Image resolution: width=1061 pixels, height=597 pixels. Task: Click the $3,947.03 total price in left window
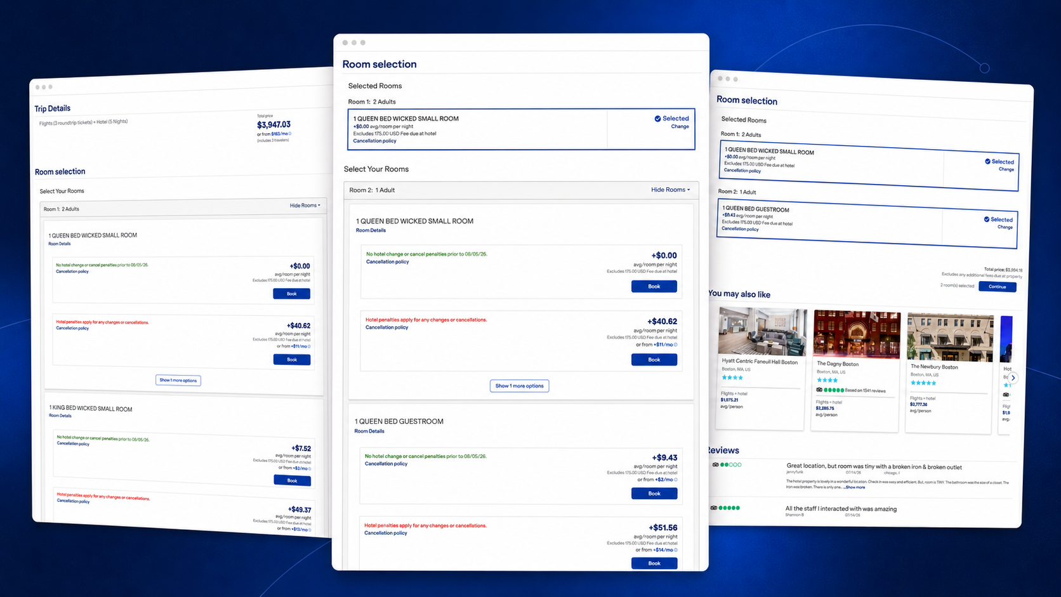click(x=273, y=125)
